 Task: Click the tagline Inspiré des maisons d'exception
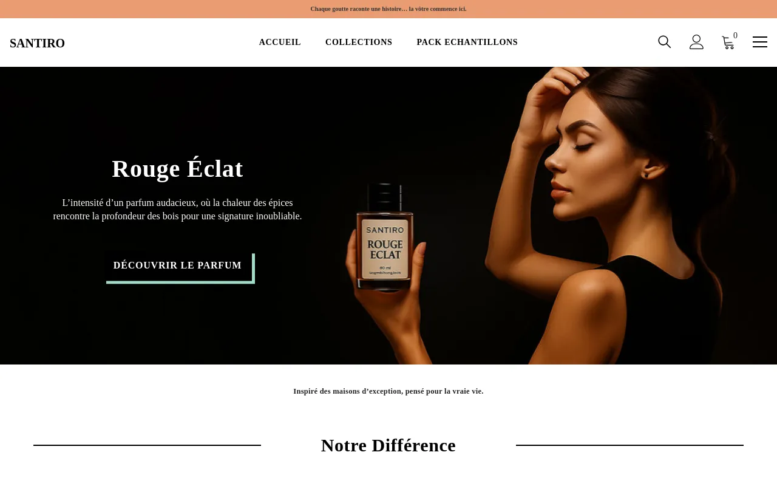(388, 391)
